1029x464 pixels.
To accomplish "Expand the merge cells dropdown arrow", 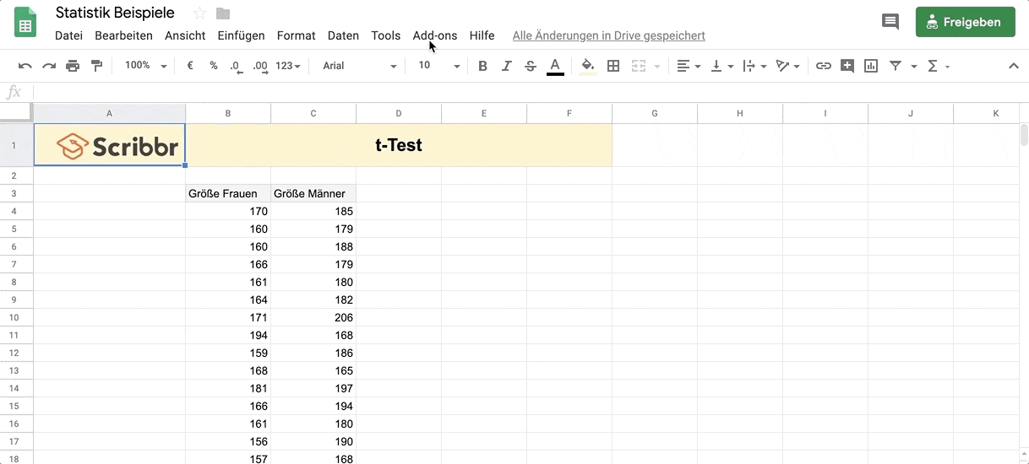I will pyautogui.click(x=657, y=66).
